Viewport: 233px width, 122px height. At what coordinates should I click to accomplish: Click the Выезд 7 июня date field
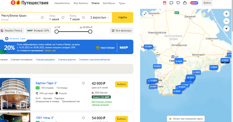tap(77, 17)
